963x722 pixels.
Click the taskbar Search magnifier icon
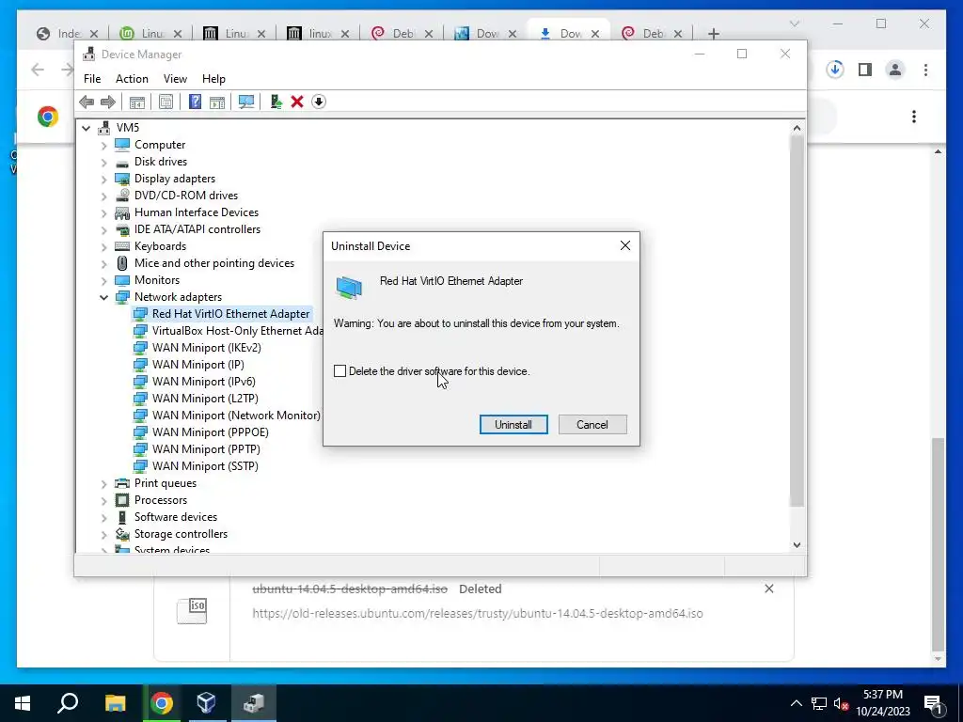[x=68, y=703]
